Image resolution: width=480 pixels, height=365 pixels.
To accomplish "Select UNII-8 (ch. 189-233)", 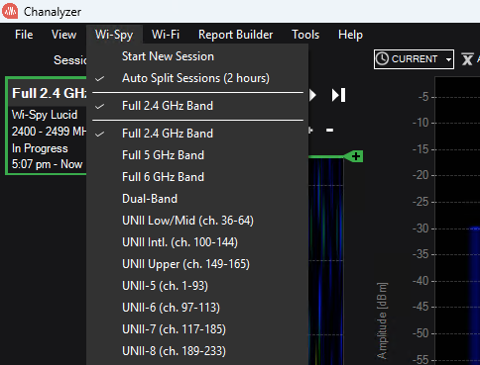I will (x=197, y=351).
